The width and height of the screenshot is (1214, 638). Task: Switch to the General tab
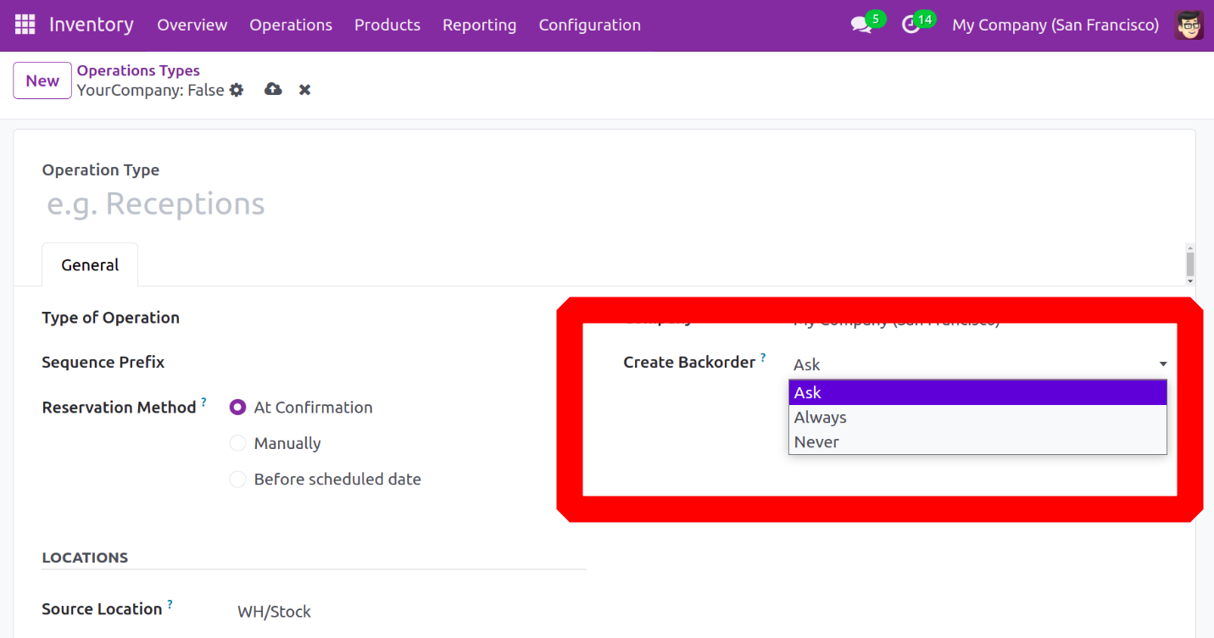click(90, 265)
